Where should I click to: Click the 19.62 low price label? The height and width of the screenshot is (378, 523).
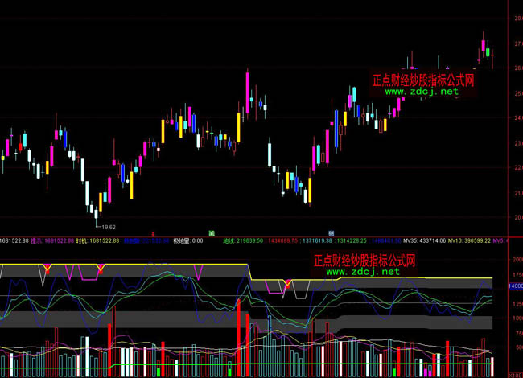(107, 227)
